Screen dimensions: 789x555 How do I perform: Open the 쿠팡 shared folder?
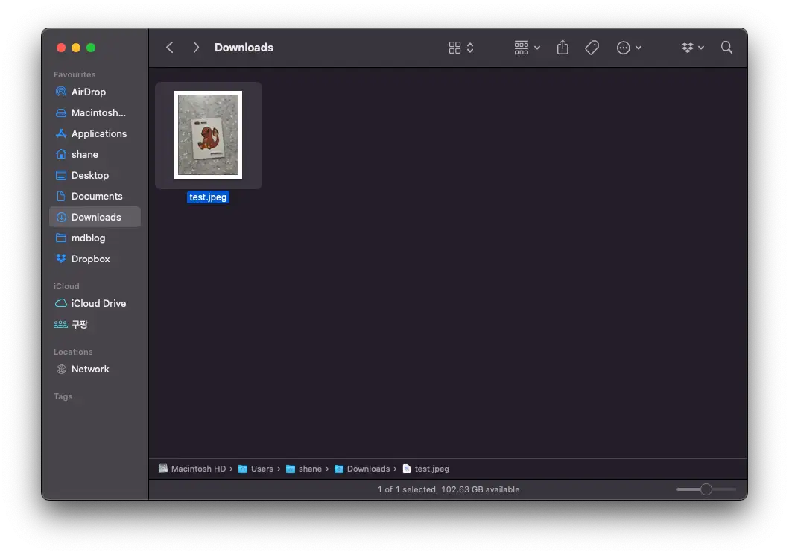tap(95, 324)
